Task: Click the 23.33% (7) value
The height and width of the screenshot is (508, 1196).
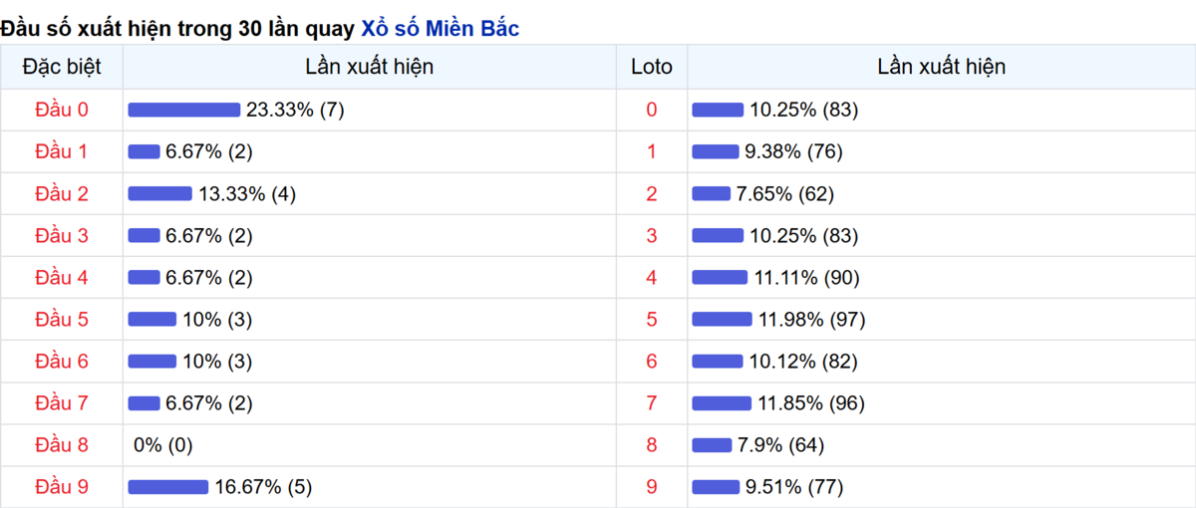Action: tap(295, 110)
